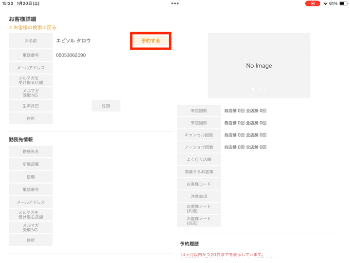Select the キャンセル回数 label cell

coord(199,135)
